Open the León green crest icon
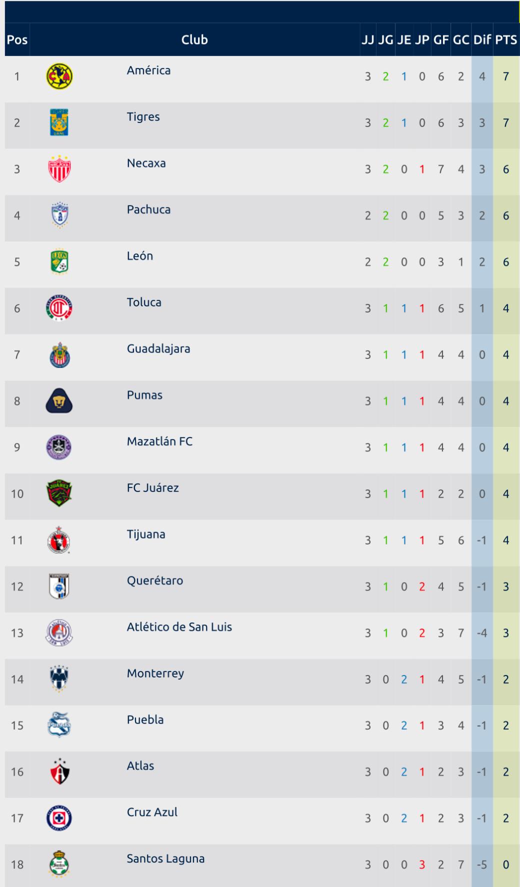Screen dimensions: 520x887 click(59, 262)
